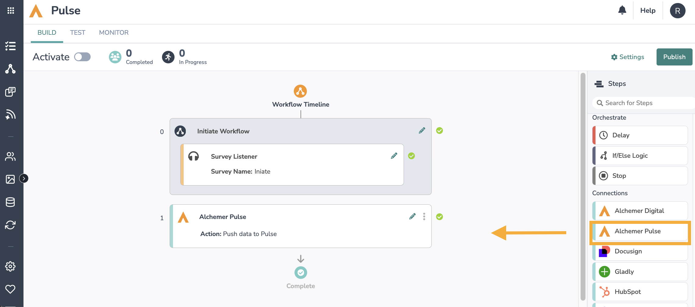The image size is (695, 307).
Task: Open workflow Settings link
Action: pos(628,57)
